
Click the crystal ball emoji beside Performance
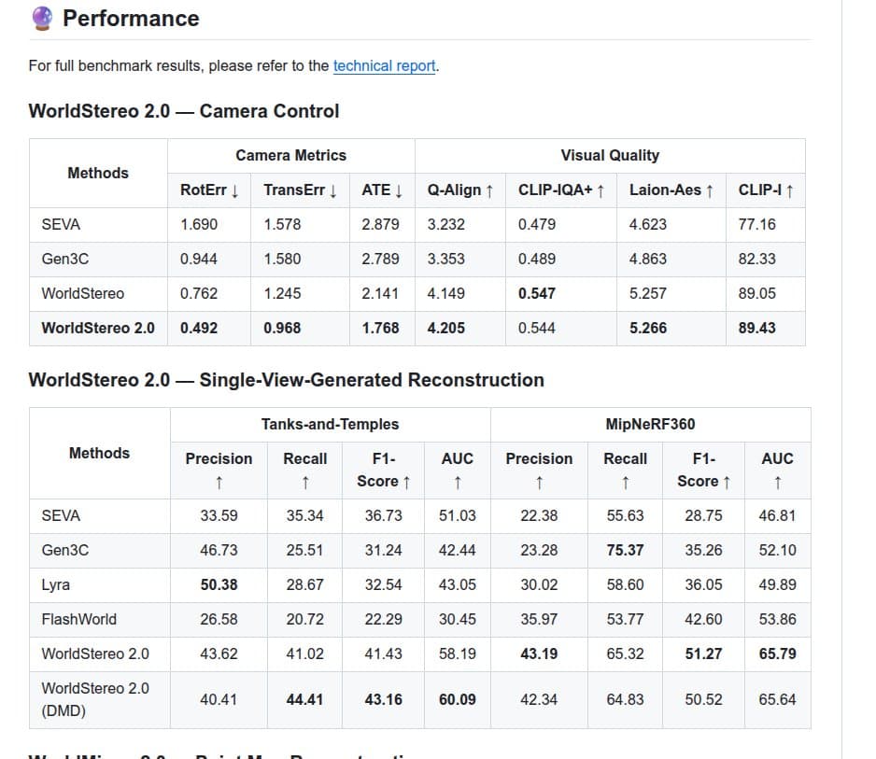[x=42, y=19]
